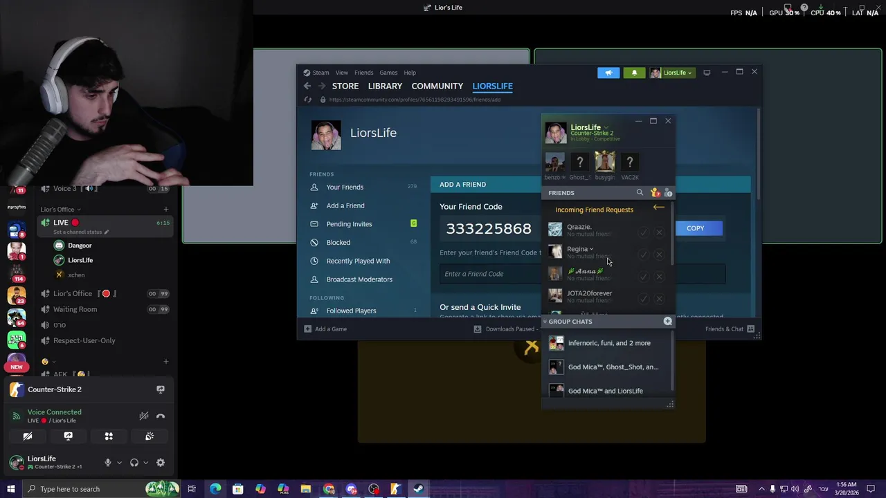The width and height of the screenshot is (886, 498).
Task: Share your screen in Discord
Action: (x=68, y=436)
